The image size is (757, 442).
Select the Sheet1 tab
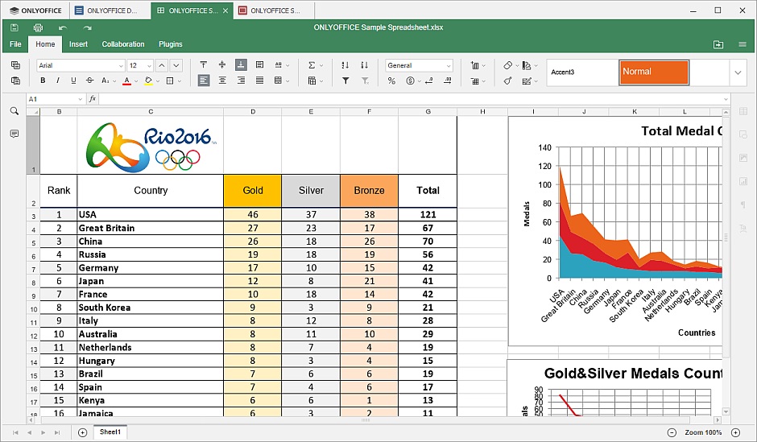pos(110,432)
